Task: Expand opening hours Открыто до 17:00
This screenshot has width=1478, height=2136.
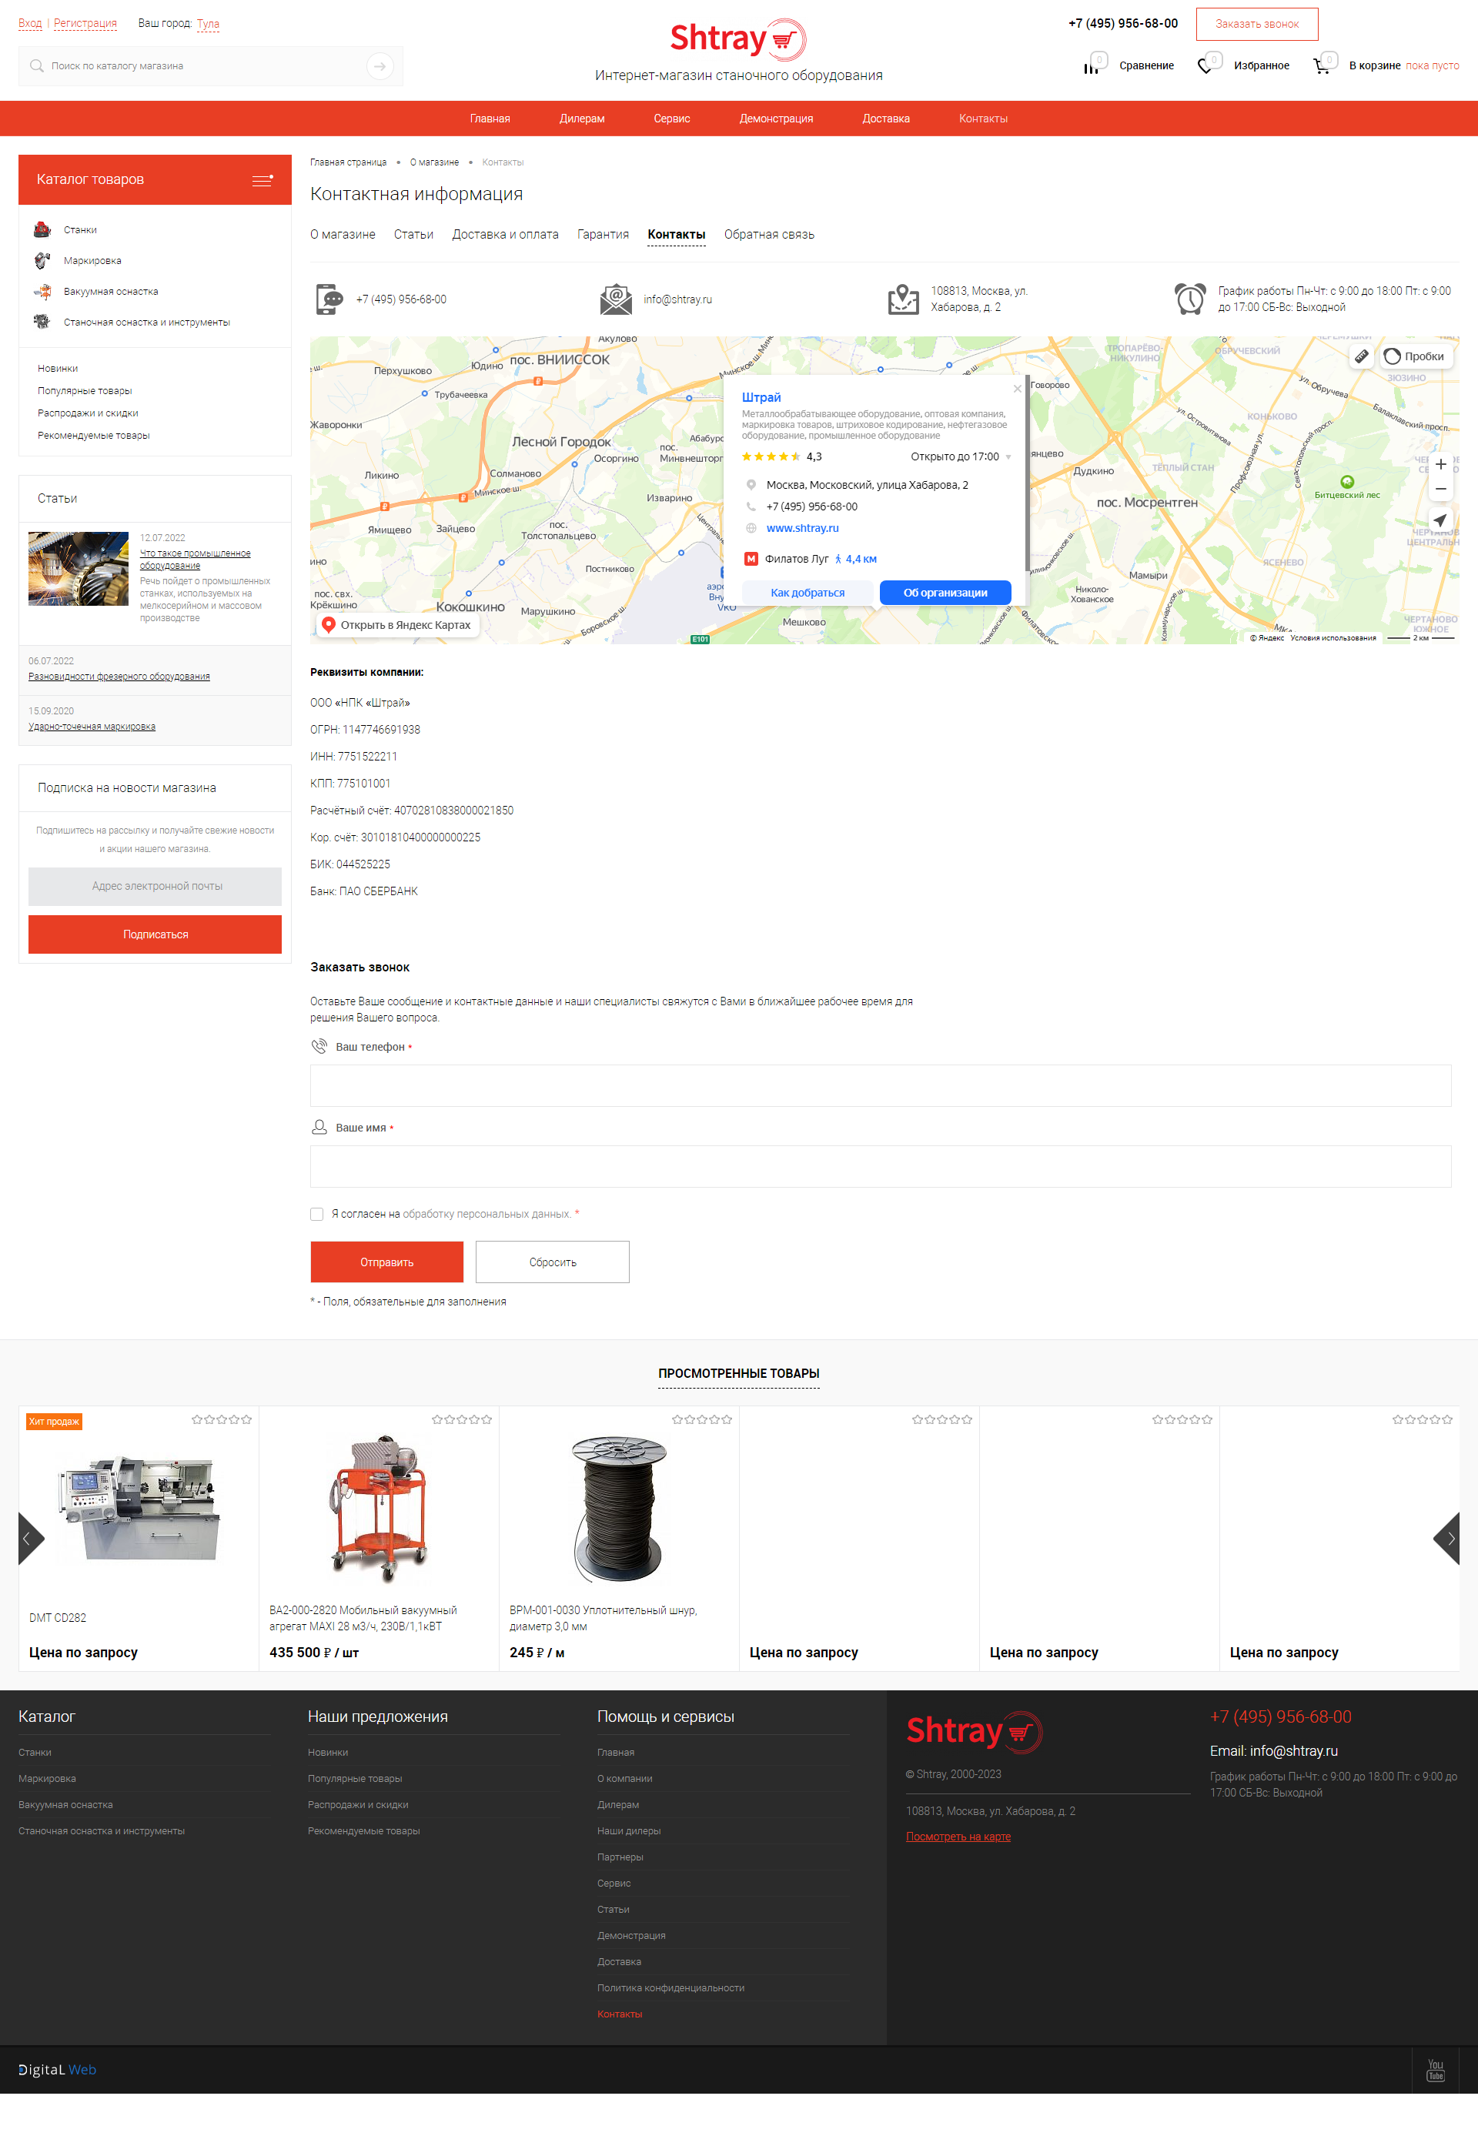Action: [961, 456]
